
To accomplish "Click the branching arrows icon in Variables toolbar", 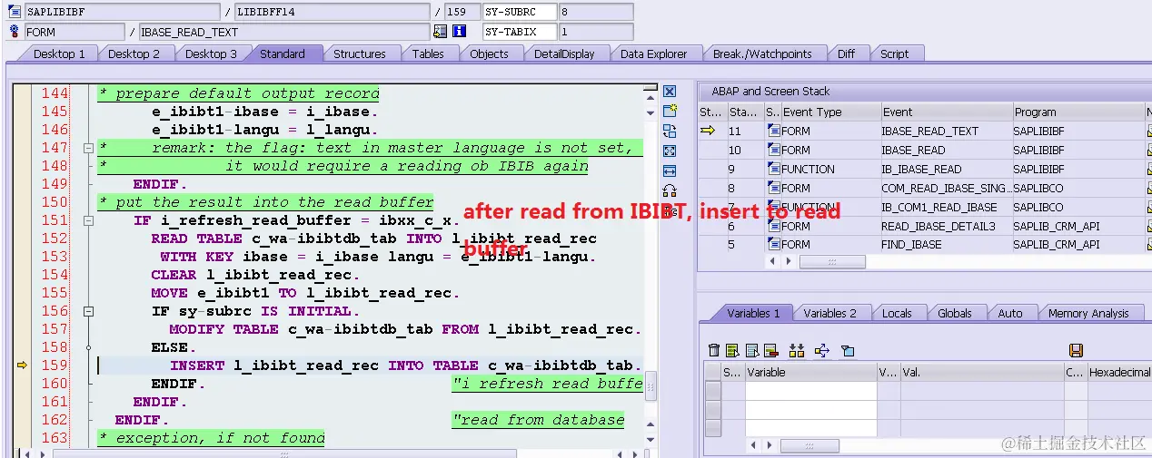I will click(x=822, y=350).
